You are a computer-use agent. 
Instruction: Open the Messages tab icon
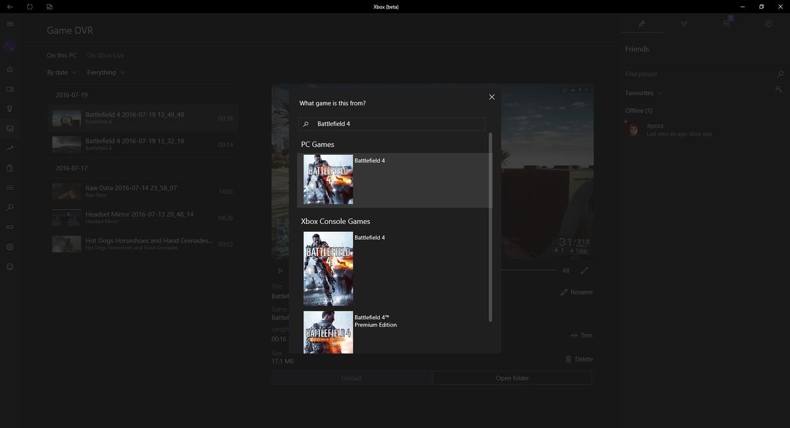coord(726,24)
